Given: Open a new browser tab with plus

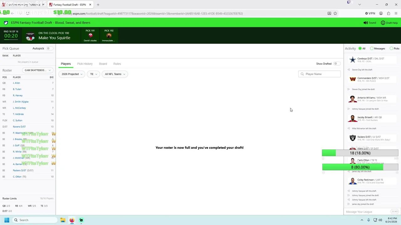Looking at the screenshot, I should coord(98,5).
